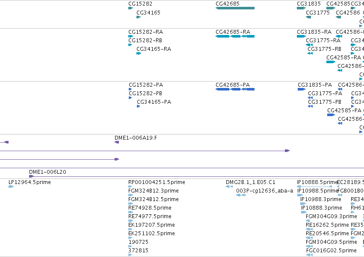
Task: Select protein CG31775-PB
Action: pyautogui.click(x=325, y=102)
